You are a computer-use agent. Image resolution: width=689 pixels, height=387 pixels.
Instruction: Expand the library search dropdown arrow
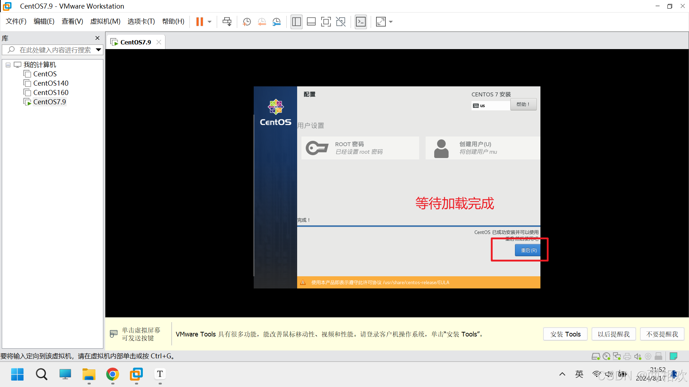coord(98,50)
